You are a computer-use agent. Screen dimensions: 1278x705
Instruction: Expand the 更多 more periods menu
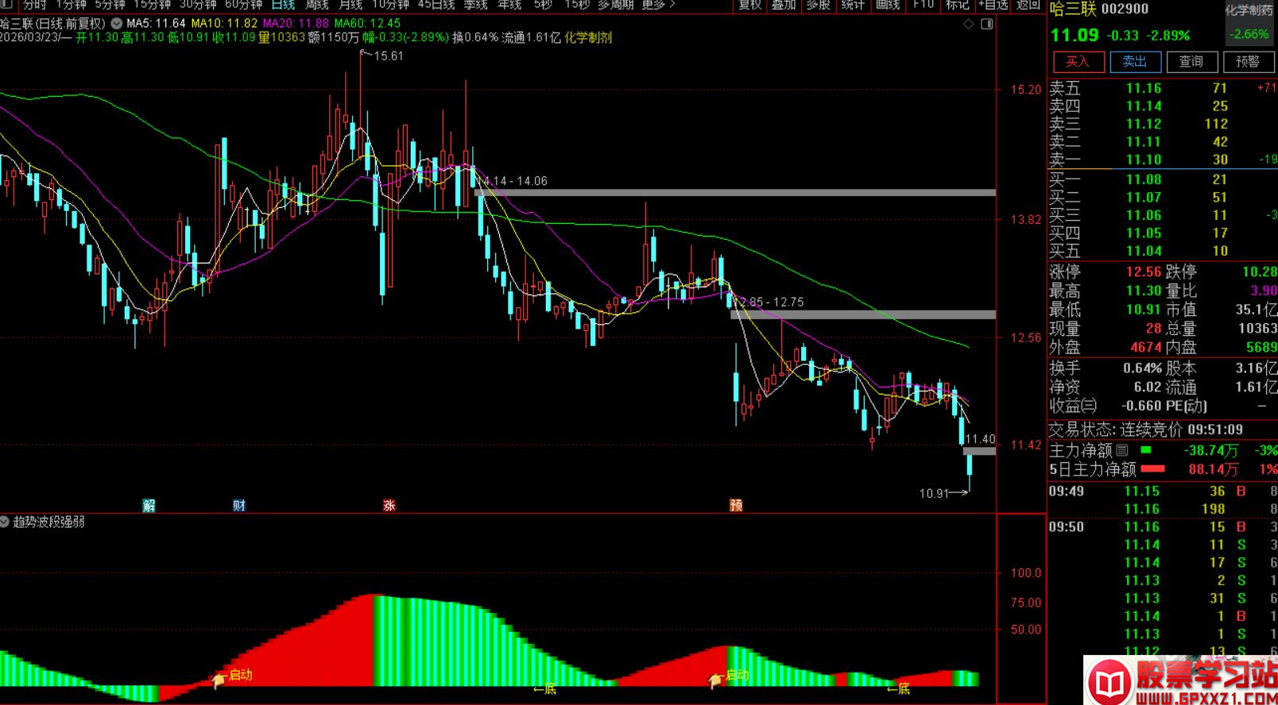pos(658,5)
